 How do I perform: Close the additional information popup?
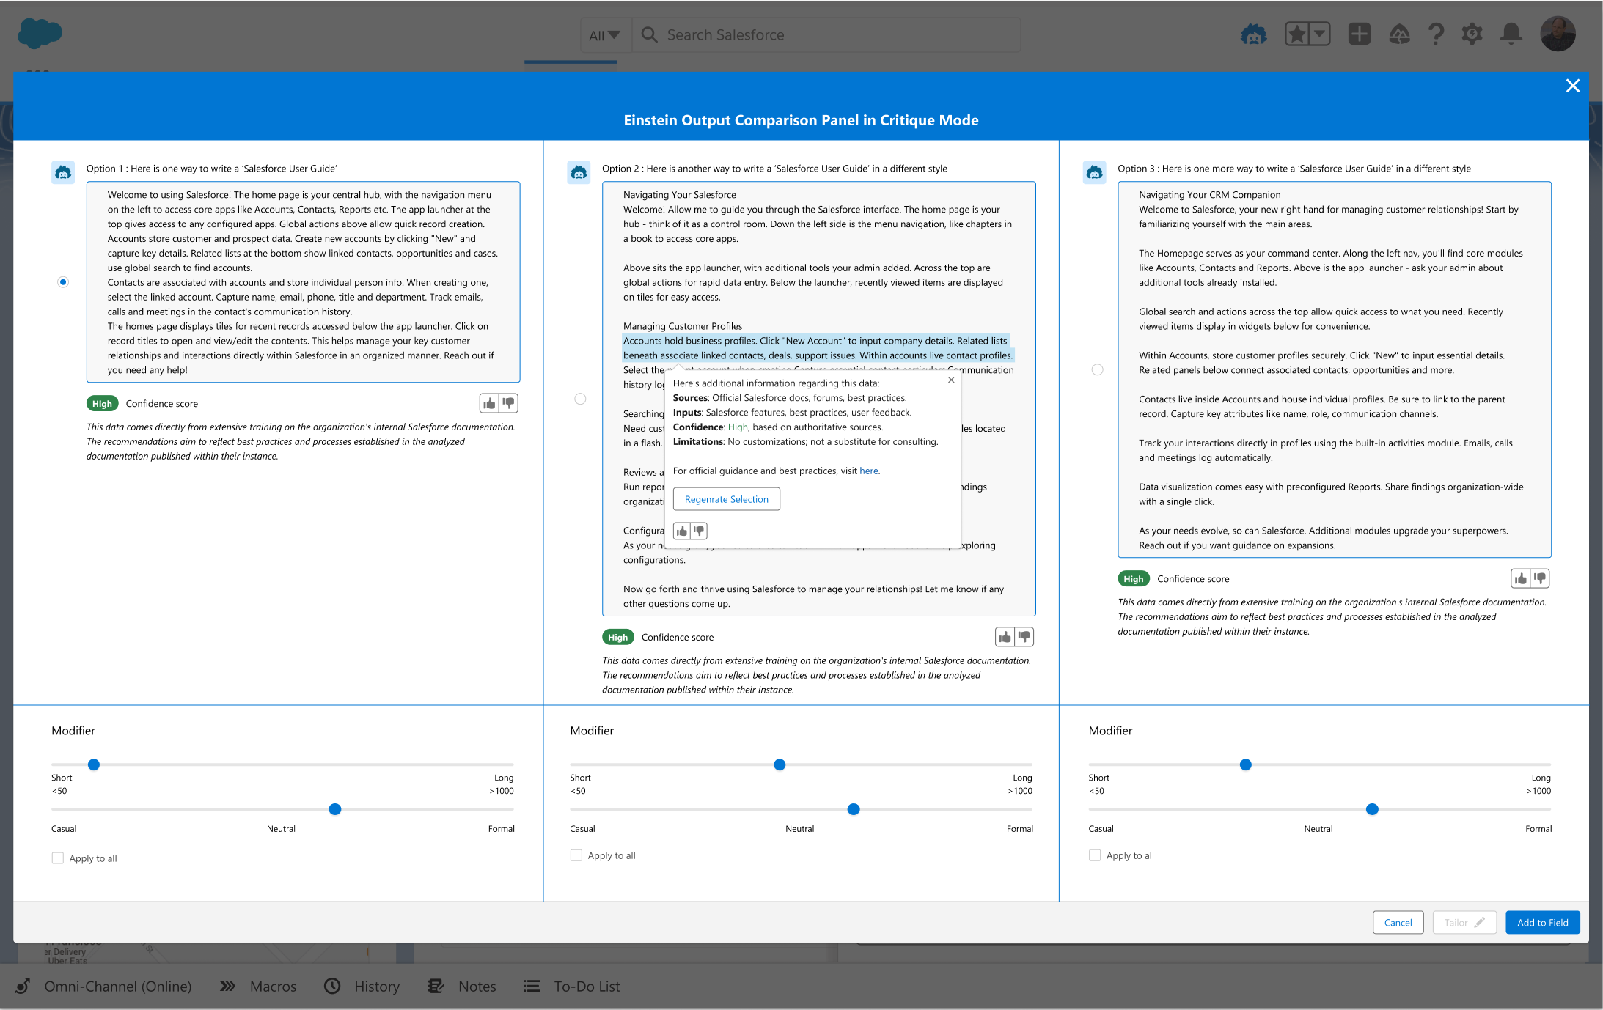pyautogui.click(x=951, y=380)
